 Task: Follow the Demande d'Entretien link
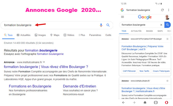[79, 86]
